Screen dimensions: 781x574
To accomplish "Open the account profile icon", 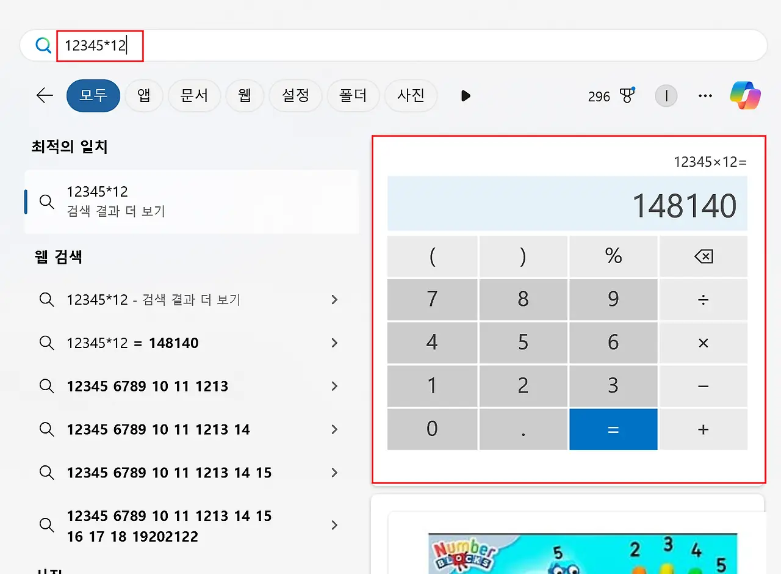I will (666, 95).
